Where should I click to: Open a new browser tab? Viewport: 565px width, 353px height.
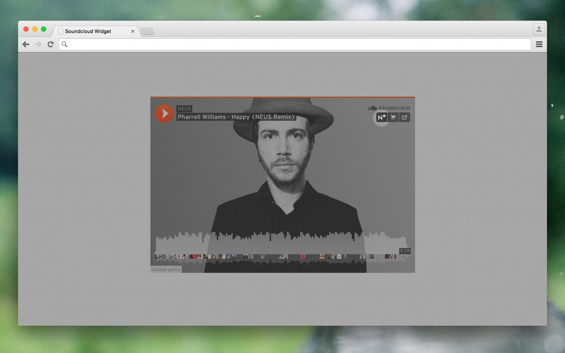point(147,31)
